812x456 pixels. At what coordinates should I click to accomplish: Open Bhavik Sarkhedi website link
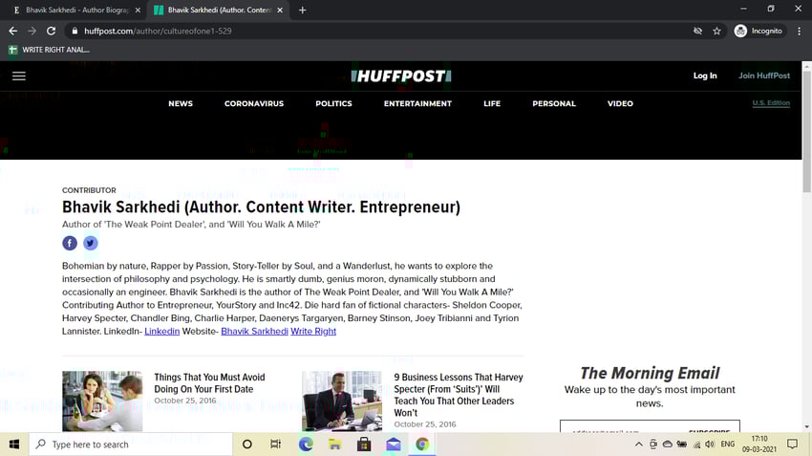click(x=254, y=331)
